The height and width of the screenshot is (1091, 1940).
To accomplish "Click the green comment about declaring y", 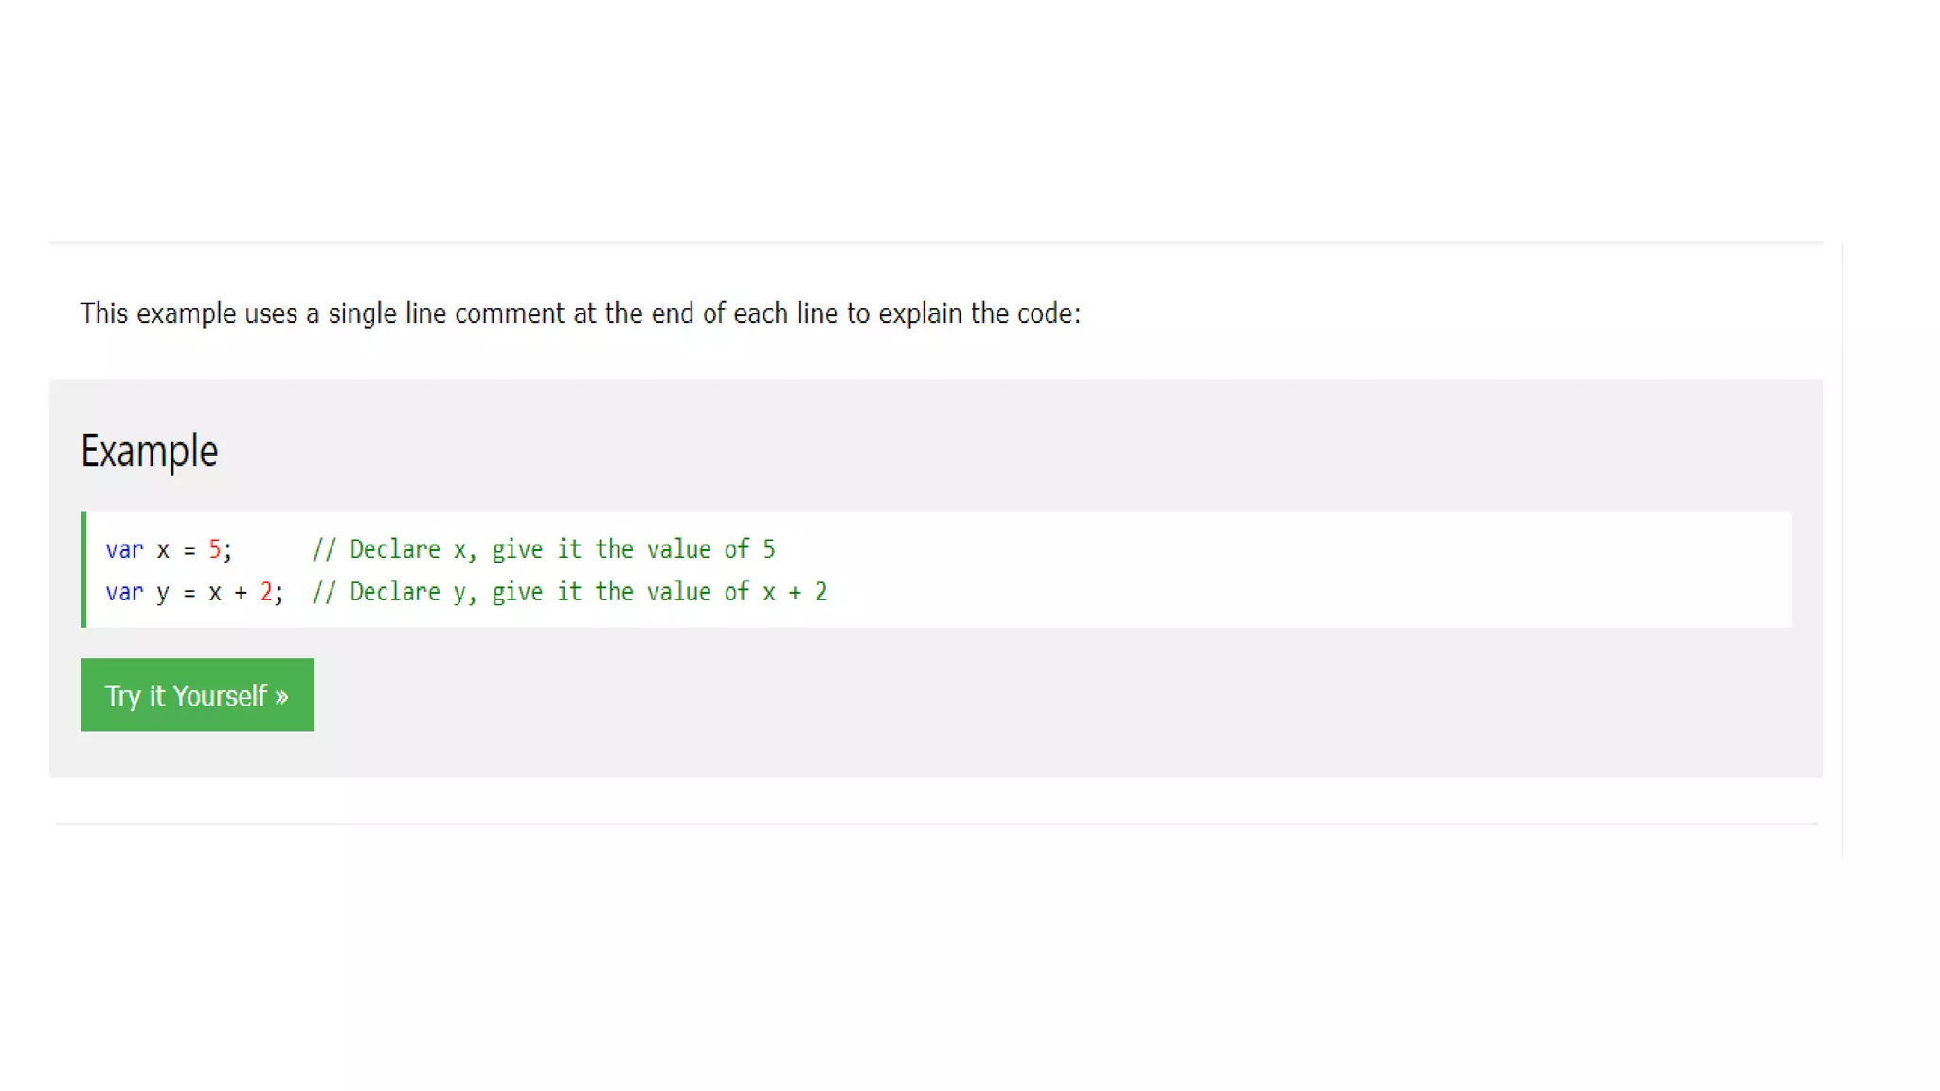I will click(569, 592).
